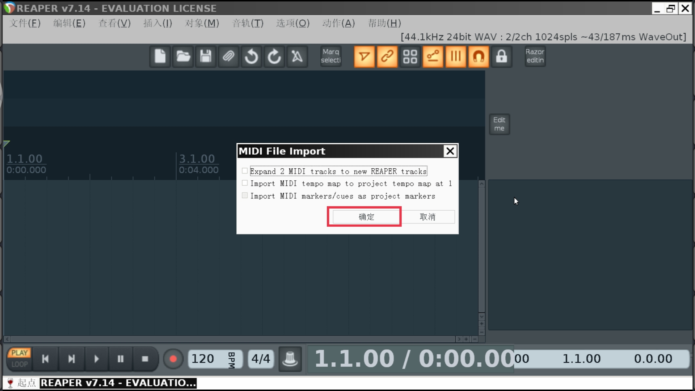Screen dimensions: 695x391
Task: Save project with the floppy disk icon
Action: click(x=206, y=56)
